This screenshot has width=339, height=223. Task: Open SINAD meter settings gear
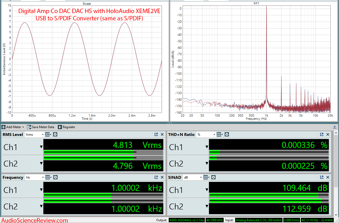coord(213,177)
